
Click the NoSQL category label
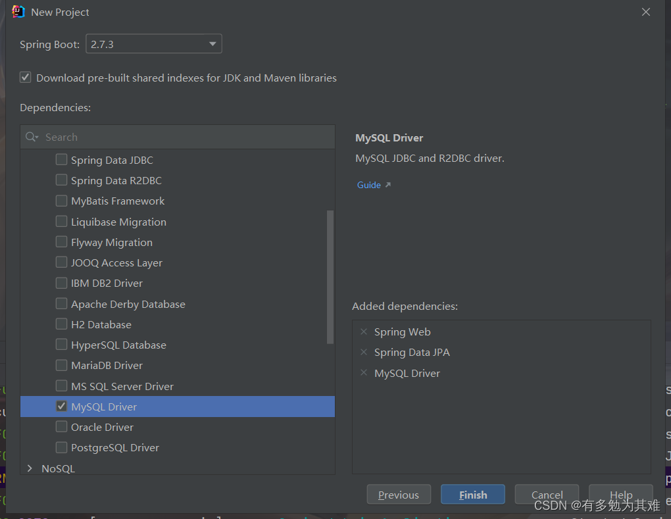point(58,468)
